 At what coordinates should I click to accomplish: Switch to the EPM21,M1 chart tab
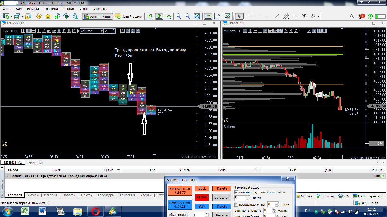pyautogui.click(x=36, y=163)
